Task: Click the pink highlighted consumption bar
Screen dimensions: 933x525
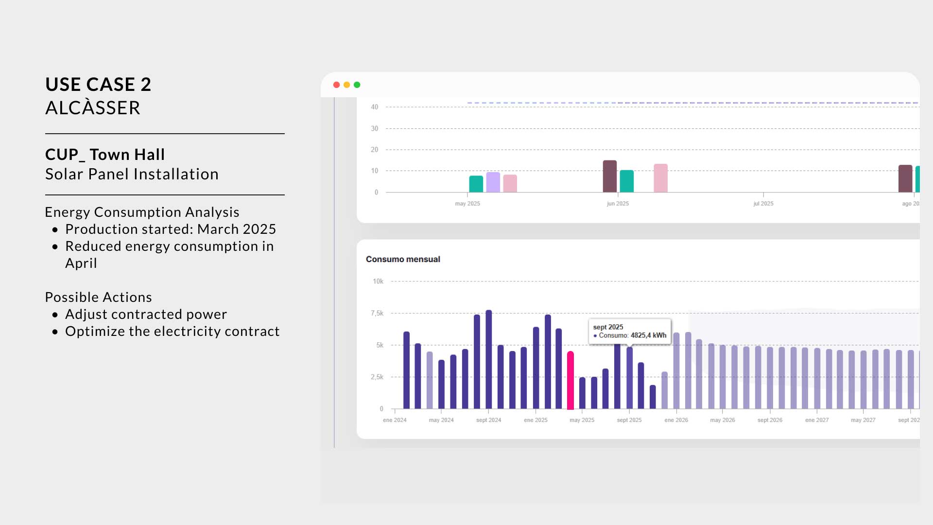Action: pos(570,380)
